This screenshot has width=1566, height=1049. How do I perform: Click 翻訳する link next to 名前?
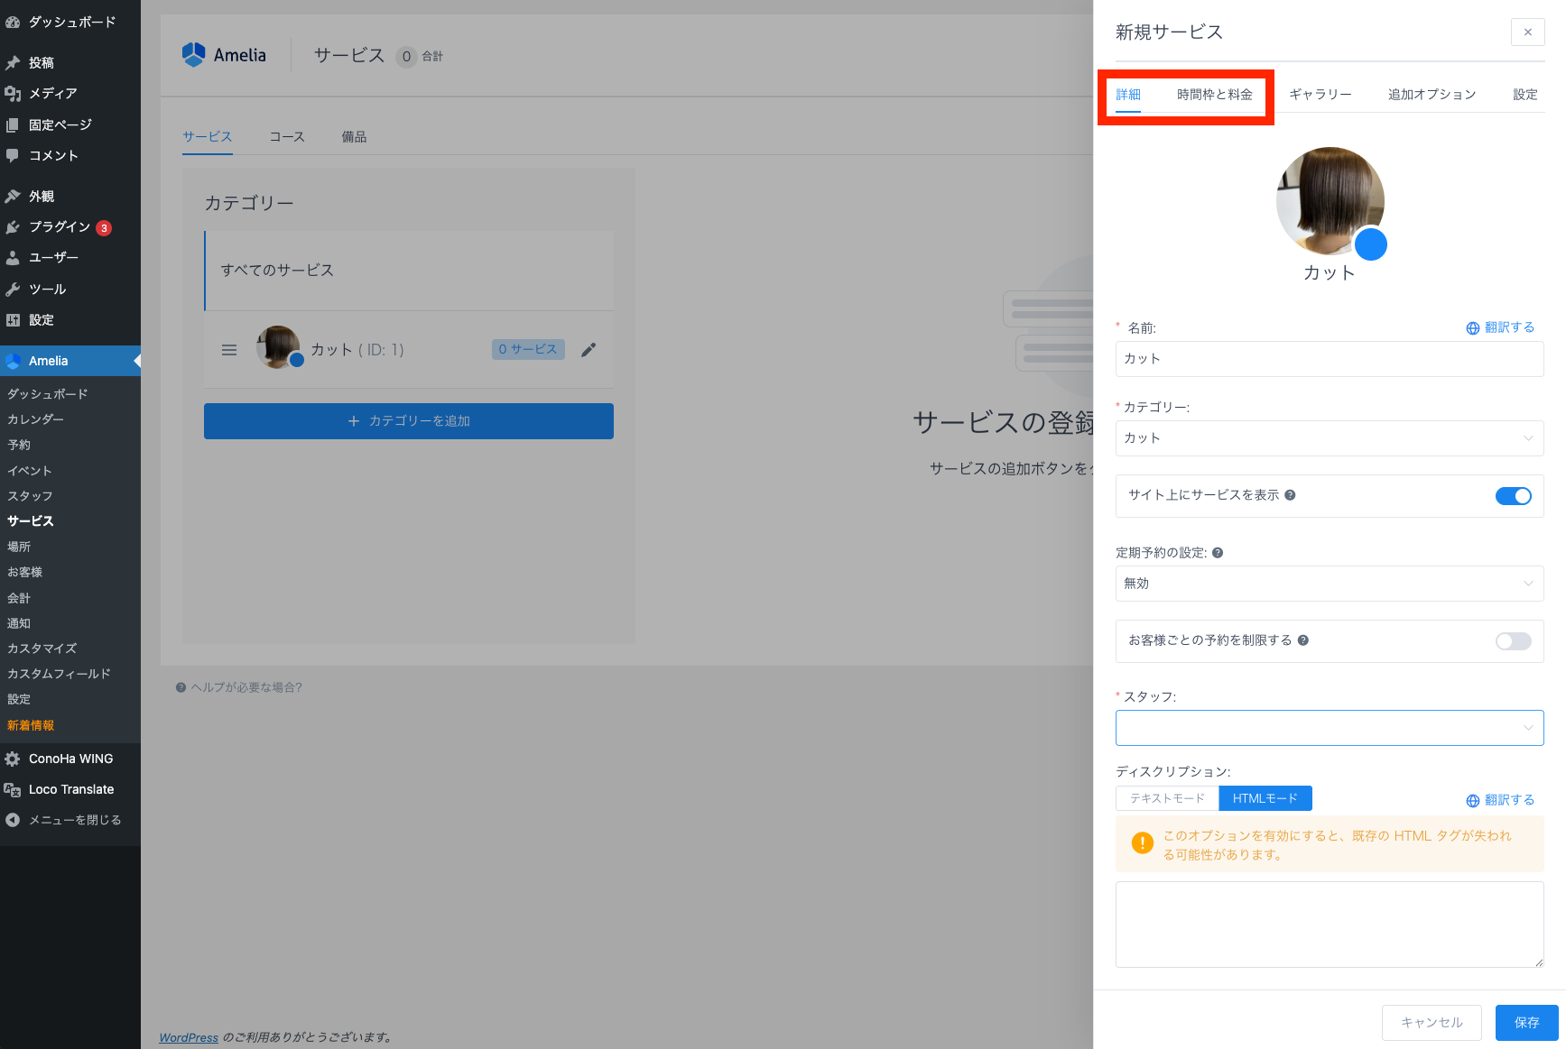pyautogui.click(x=1500, y=327)
